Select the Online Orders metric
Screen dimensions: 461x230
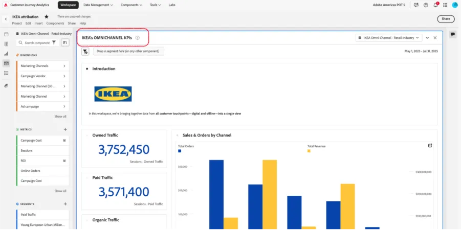pyautogui.click(x=43, y=171)
